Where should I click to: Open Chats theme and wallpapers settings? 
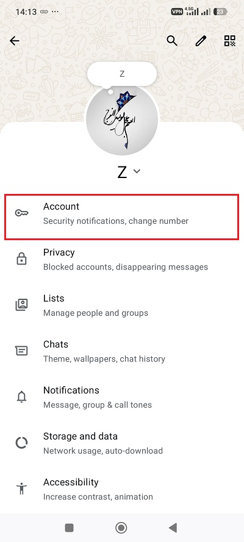point(122,351)
